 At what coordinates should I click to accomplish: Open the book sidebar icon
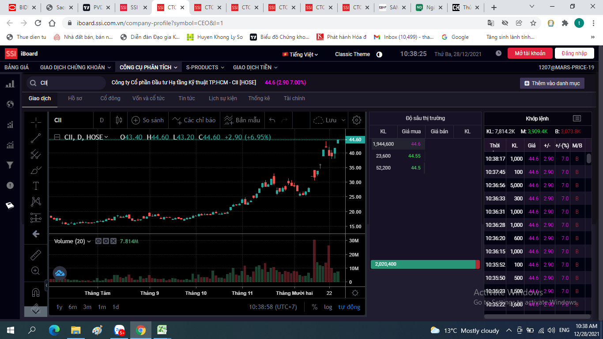(10, 206)
